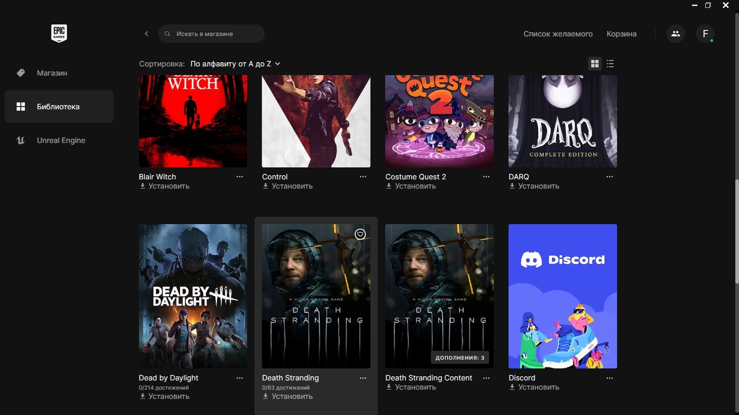Viewport: 739px width, 415px height.
Task: Add Death Stranding to favorites with the heart icon
Action: tap(360, 234)
